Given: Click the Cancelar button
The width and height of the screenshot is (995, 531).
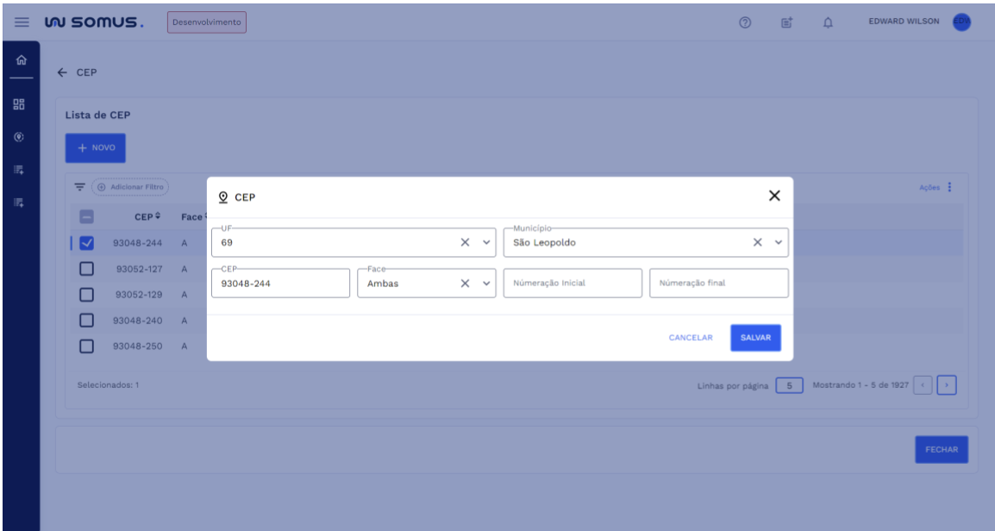Looking at the screenshot, I should pyautogui.click(x=691, y=338).
